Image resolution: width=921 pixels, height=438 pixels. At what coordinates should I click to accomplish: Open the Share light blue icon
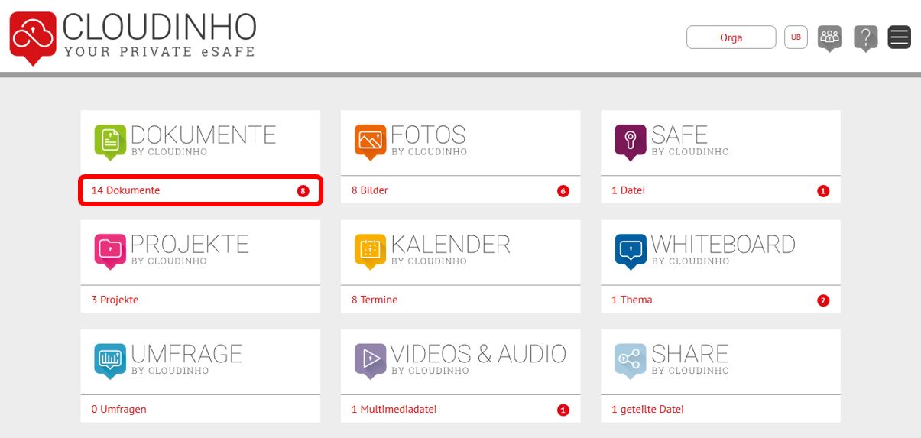(x=631, y=361)
